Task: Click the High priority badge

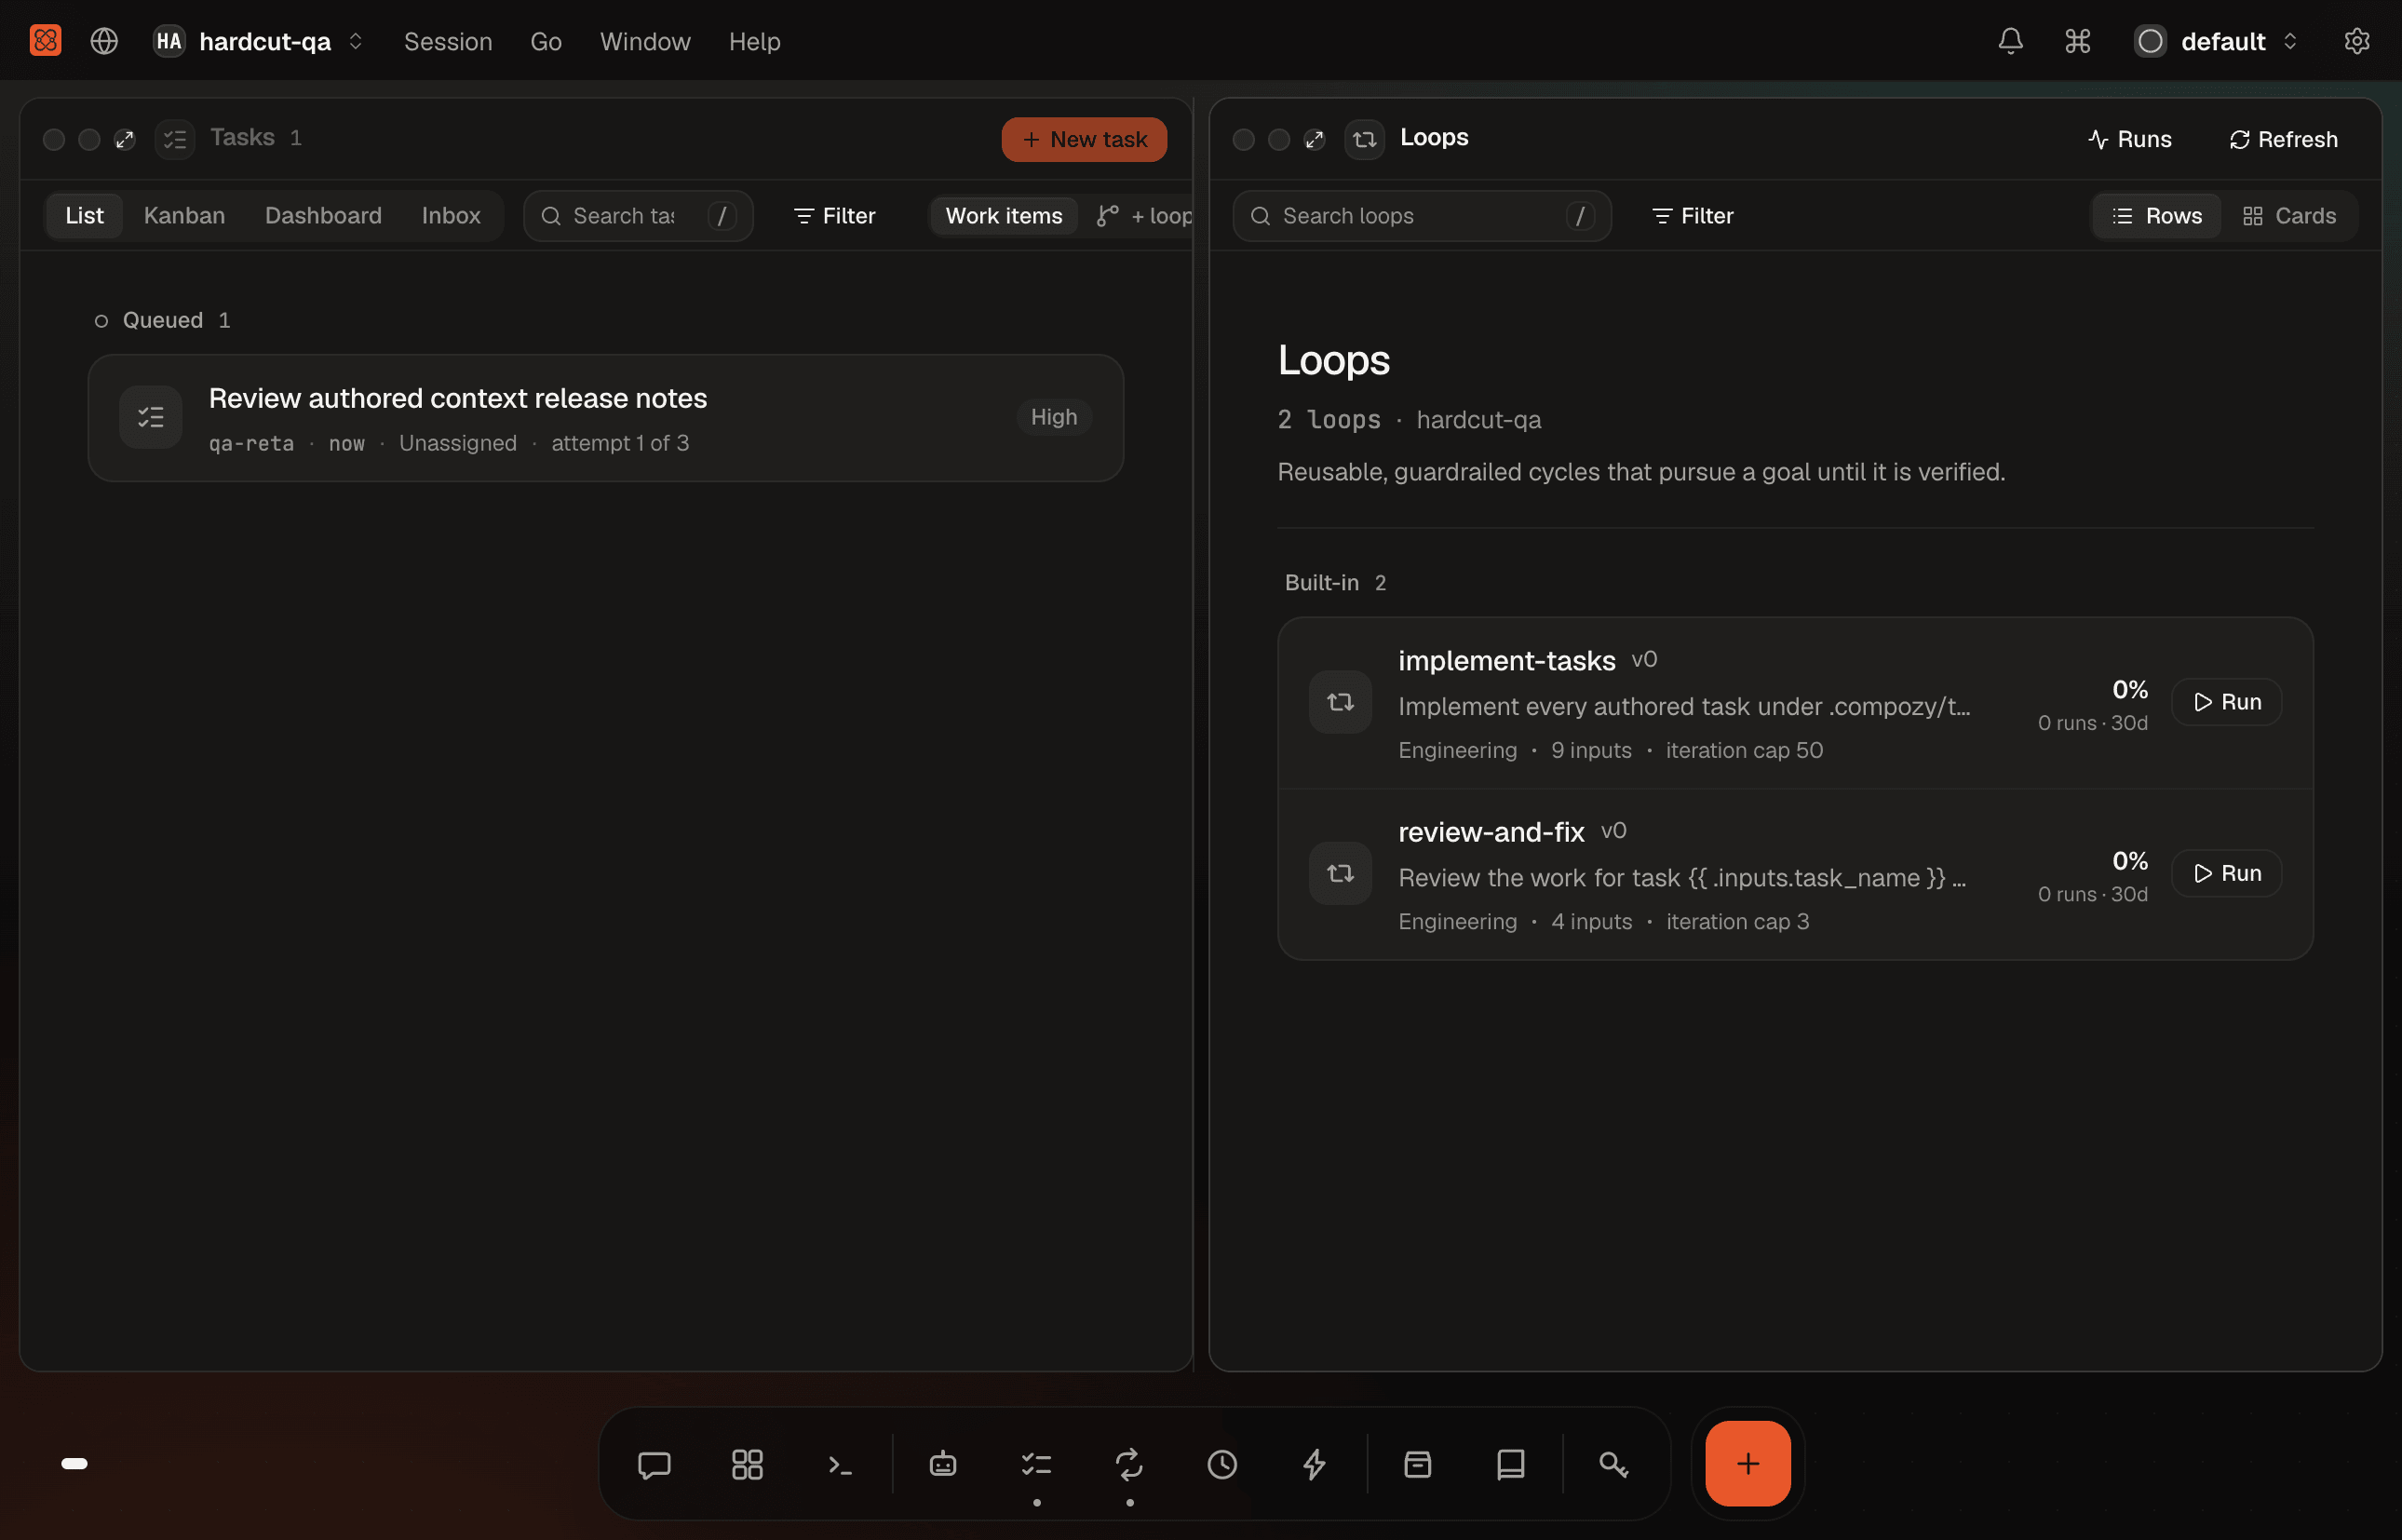Action: click(x=1054, y=417)
